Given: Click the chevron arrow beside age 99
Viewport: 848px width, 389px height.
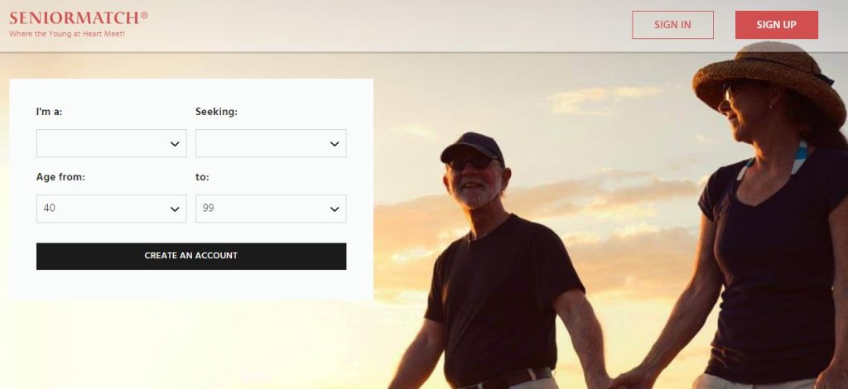Looking at the screenshot, I should click(x=335, y=209).
